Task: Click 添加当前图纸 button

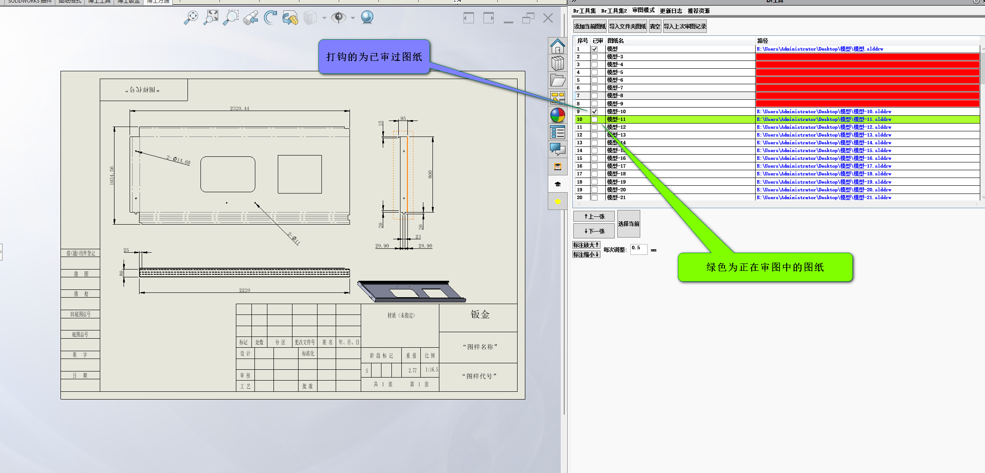Action: coord(590,26)
